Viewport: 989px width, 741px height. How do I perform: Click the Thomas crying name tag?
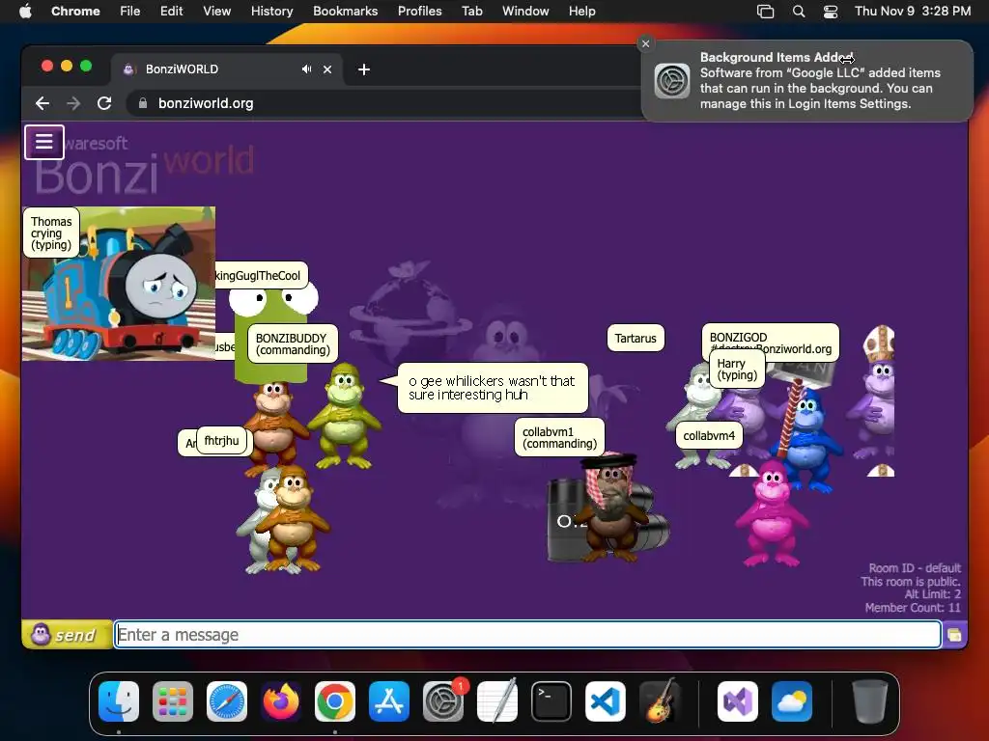[x=52, y=233]
